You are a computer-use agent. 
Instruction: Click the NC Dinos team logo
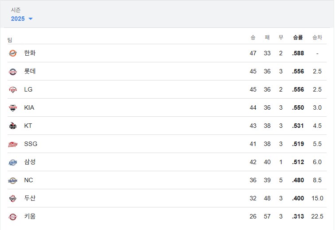13,181
